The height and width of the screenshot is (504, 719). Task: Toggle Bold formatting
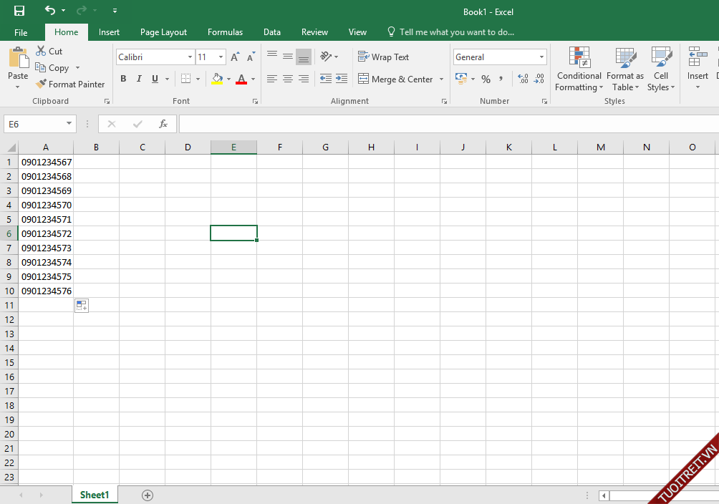click(123, 79)
